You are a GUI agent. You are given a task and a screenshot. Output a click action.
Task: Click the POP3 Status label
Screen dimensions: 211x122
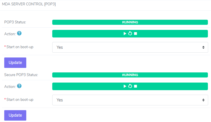pyautogui.click(x=15, y=22)
